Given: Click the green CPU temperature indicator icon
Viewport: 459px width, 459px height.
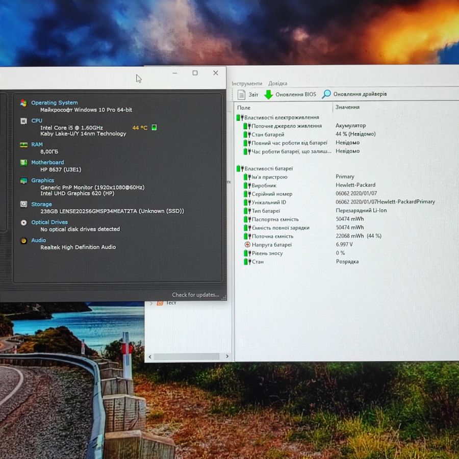Looking at the screenshot, I should coord(154,127).
